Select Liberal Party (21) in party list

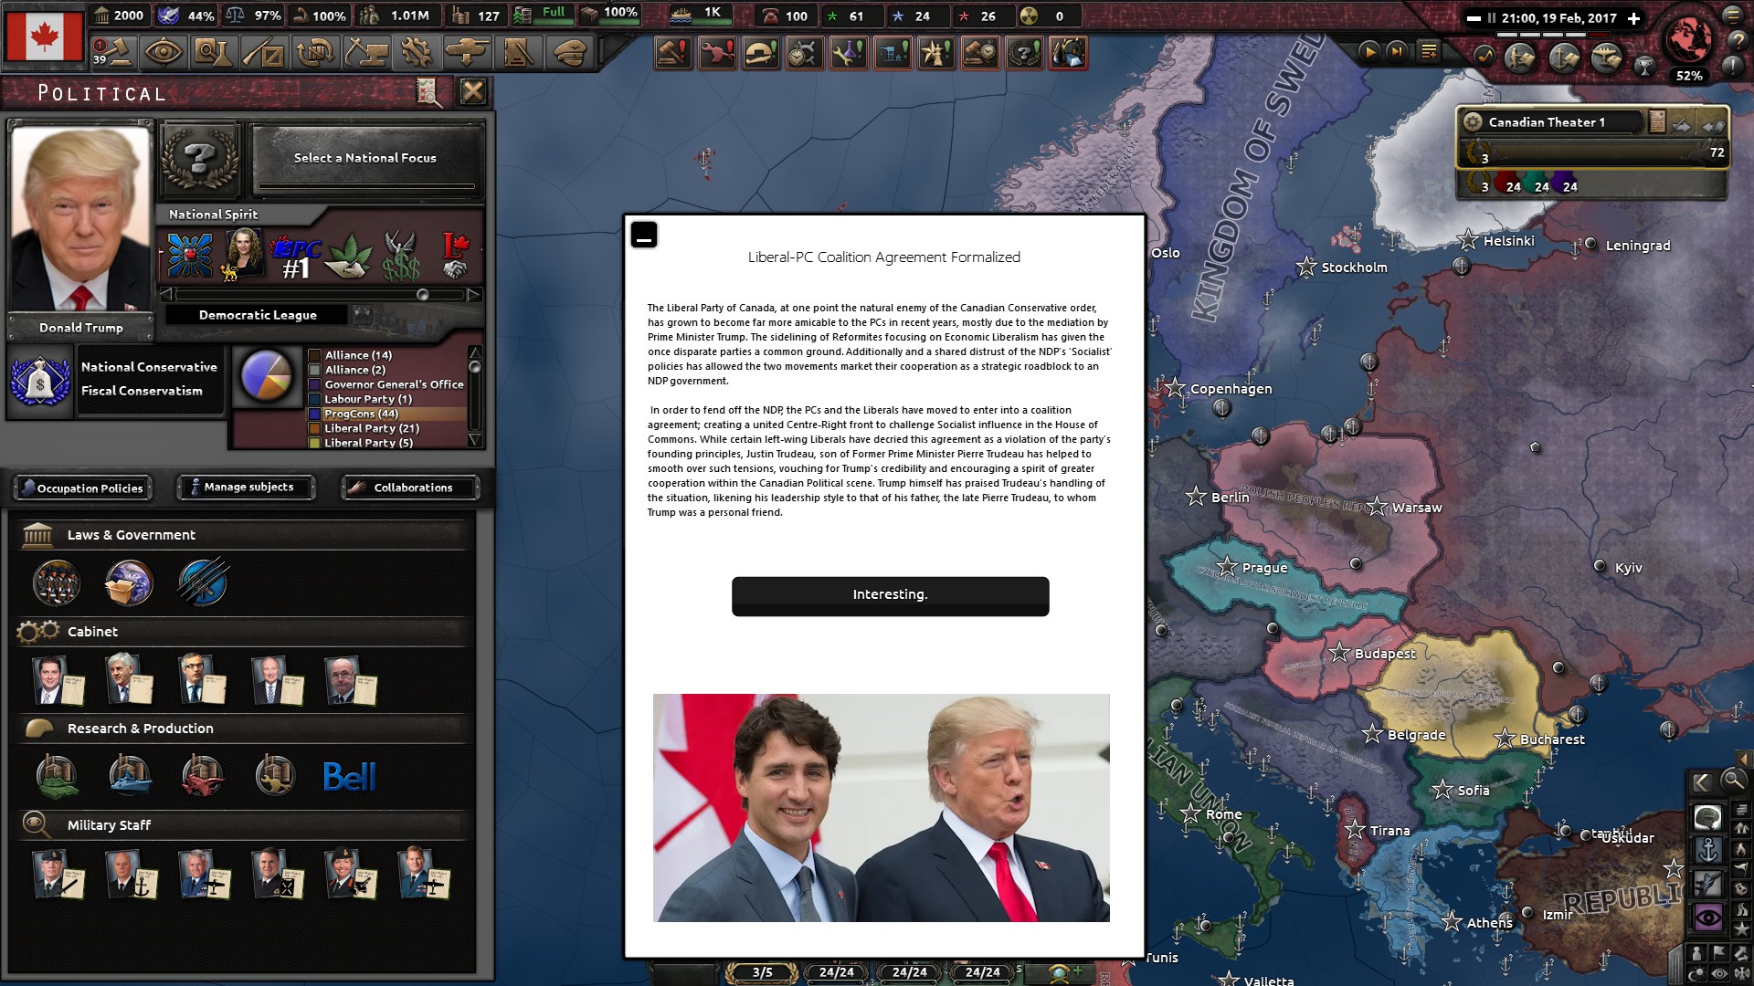(372, 428)
